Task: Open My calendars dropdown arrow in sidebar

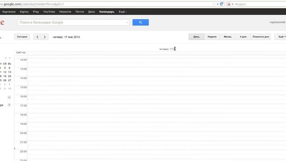Action: (x=9, y=97)
